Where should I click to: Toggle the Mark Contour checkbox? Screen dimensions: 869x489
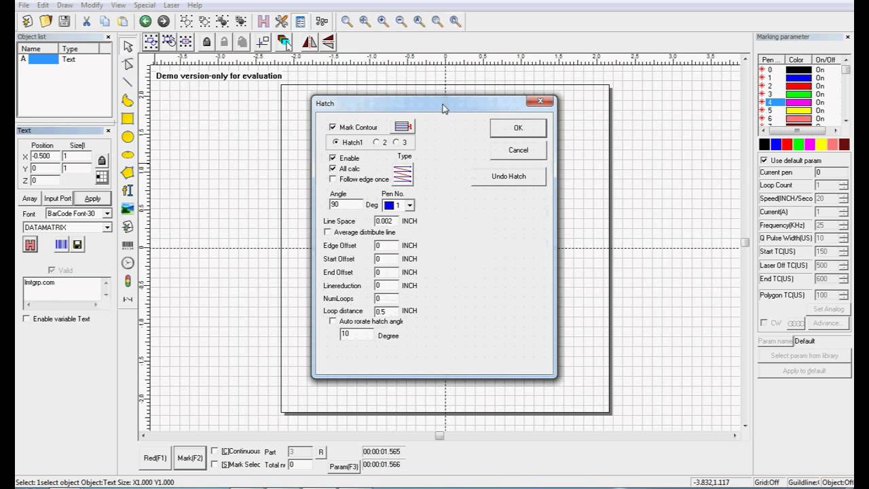point(333,127)
